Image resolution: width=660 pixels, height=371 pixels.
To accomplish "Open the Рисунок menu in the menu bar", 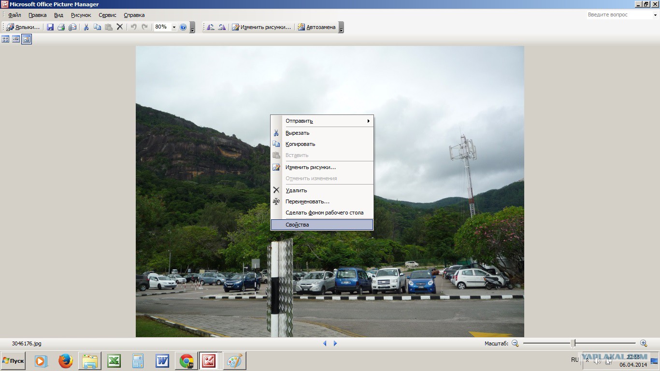I will [81, 15].
